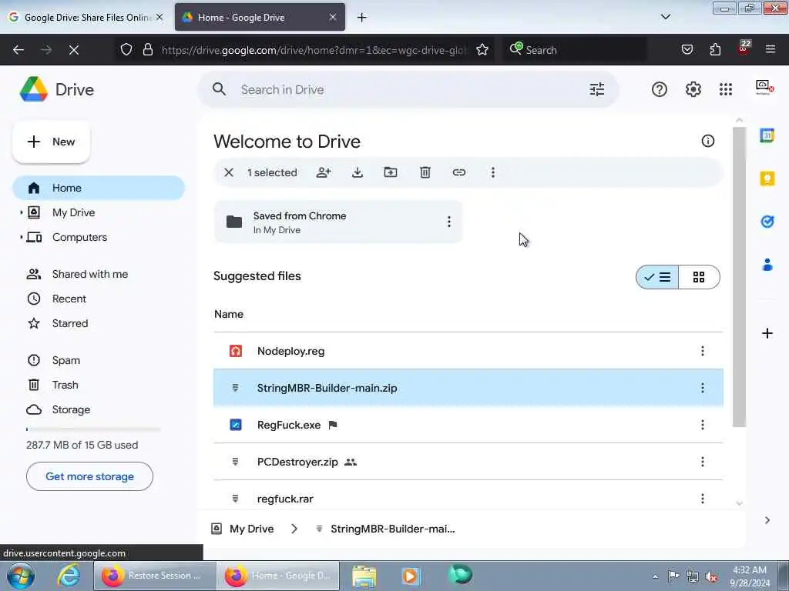Open a new browser tab
The width and height of the screenshot is (789, 591).
tap(361, 17)
